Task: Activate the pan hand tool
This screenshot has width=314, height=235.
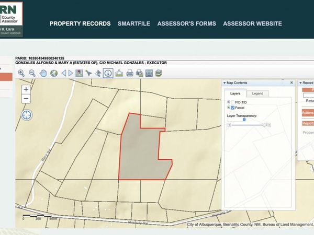Action: (43, 73)
